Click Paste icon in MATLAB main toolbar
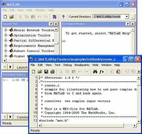This screenshot has width=142, height=134. (x=33, y=17)
